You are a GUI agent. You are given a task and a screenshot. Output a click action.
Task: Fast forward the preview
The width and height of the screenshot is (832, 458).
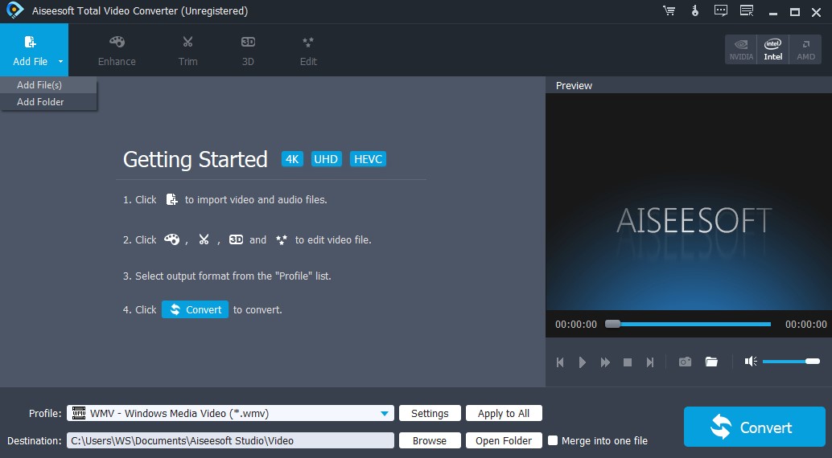(605, 362)
